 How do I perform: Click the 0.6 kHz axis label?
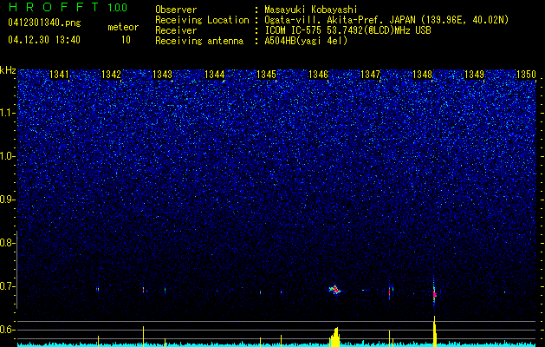7,330
